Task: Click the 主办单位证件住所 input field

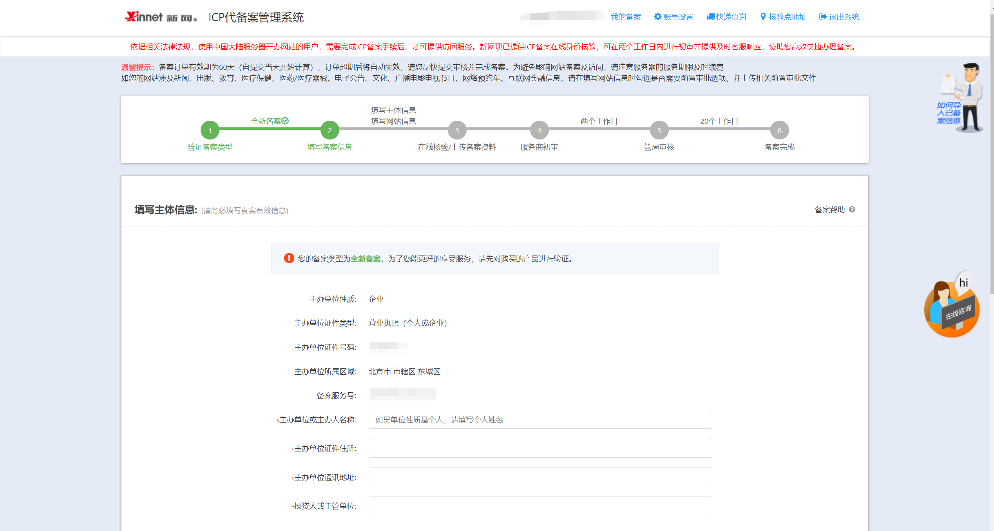Action: [540, 448]
